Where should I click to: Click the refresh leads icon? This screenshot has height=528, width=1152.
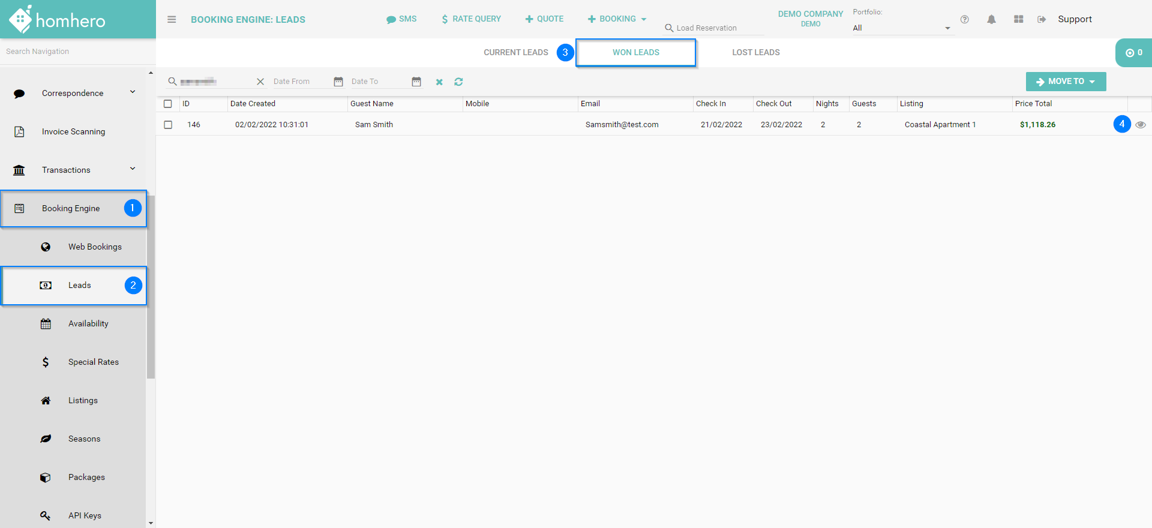[458, 82]
